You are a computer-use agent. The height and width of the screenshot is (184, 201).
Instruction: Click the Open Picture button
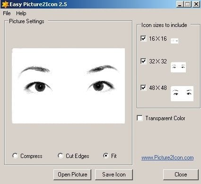pyautogui.click(x=72, y=175)
